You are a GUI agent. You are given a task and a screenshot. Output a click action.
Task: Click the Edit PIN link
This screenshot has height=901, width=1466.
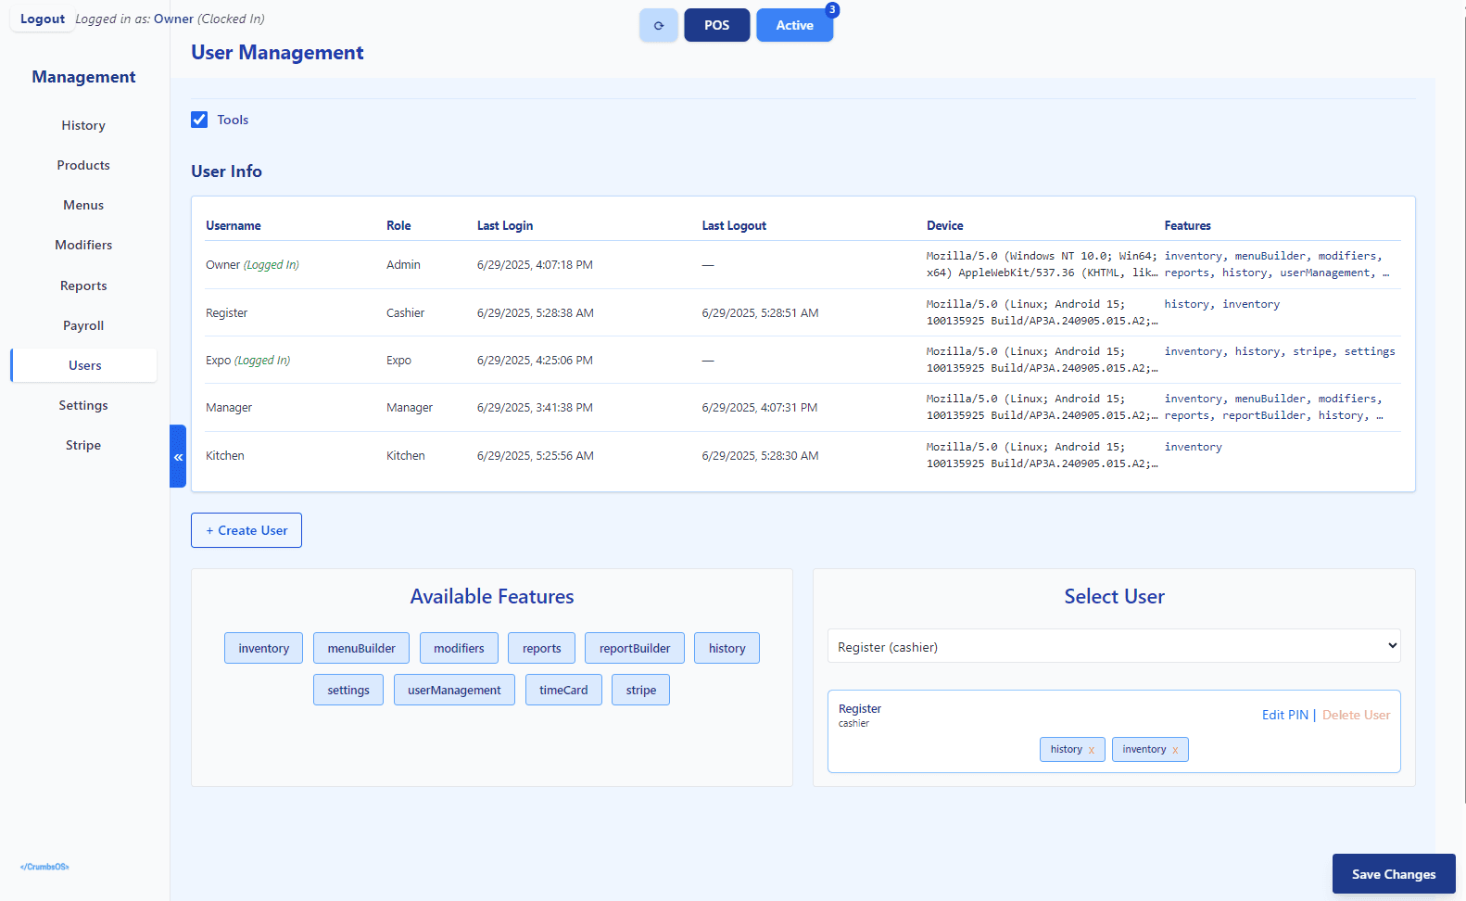1284,715
